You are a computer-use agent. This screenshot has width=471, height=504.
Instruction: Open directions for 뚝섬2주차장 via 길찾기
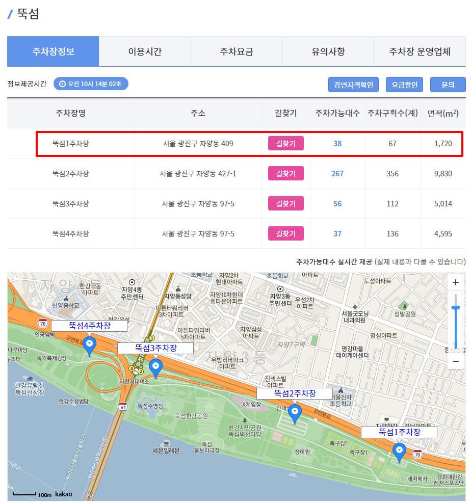click(x=286, y=173)
